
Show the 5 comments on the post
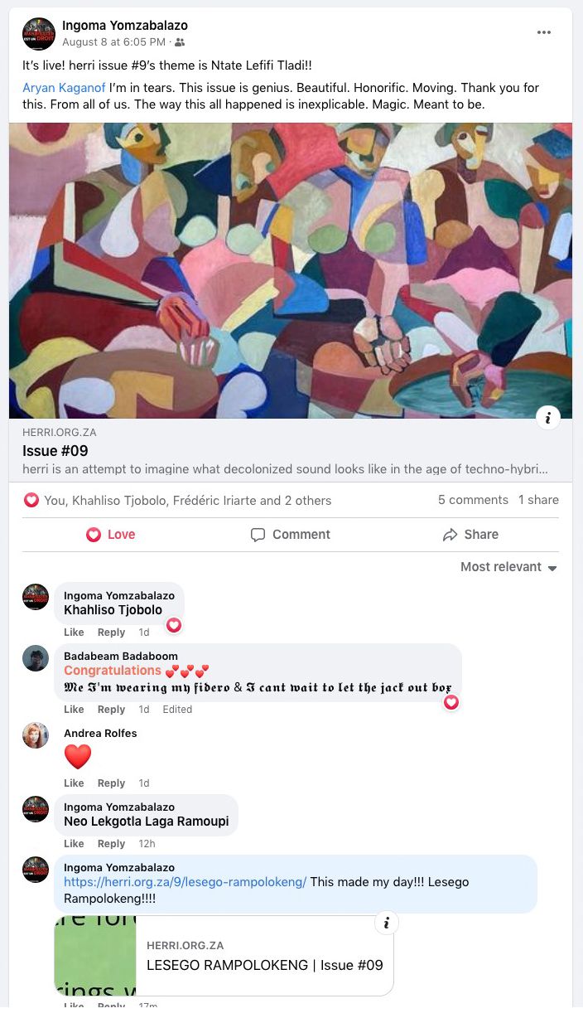coord(473,500)
